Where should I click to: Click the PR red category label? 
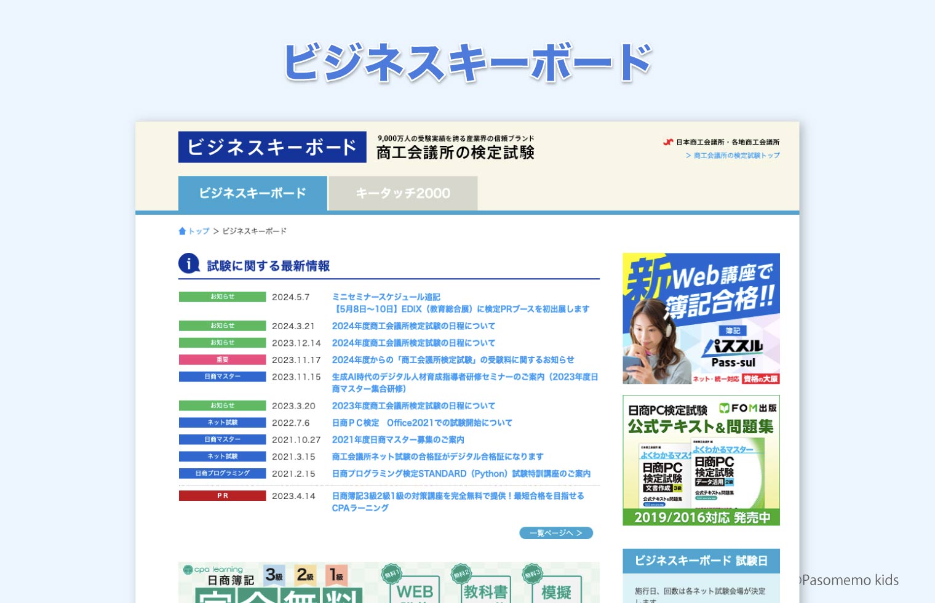pos(222,496)
